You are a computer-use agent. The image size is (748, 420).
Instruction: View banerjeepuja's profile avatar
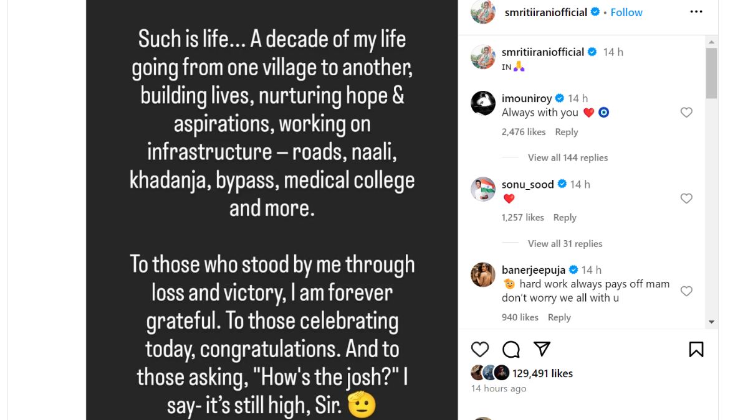click(483, 275)
